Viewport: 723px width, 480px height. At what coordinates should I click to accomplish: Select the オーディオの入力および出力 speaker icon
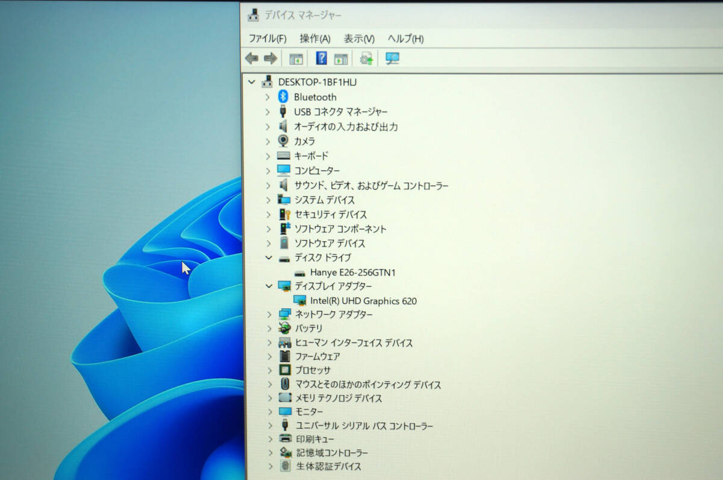coord(283,127)
